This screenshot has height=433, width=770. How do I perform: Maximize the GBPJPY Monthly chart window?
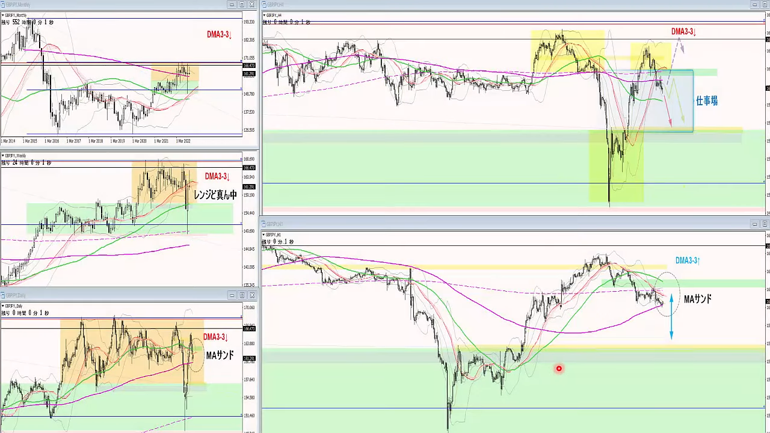click(x=242, y=5)
